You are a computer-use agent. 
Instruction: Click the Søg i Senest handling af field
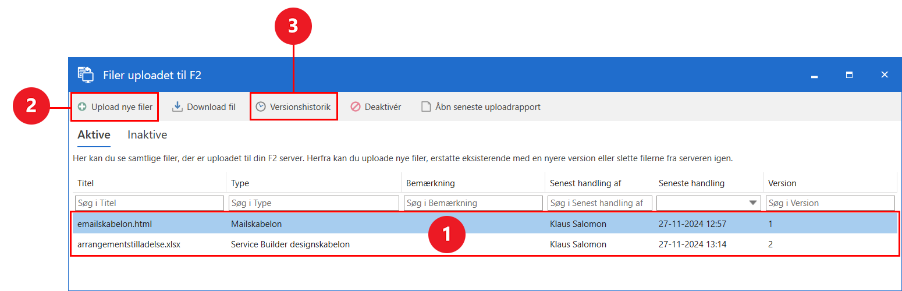[x=600, y=203]
